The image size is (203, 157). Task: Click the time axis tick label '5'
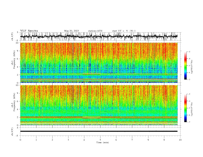(100, 140)
